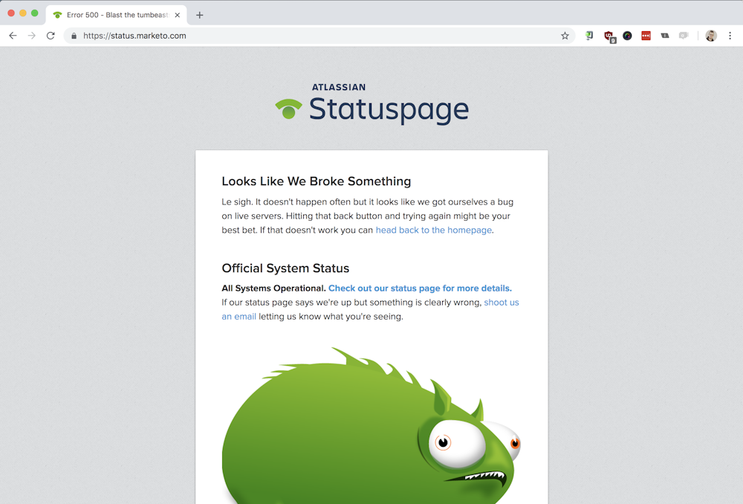Open a new browser tab
This screenshot has width=743, height=504.
199,15
